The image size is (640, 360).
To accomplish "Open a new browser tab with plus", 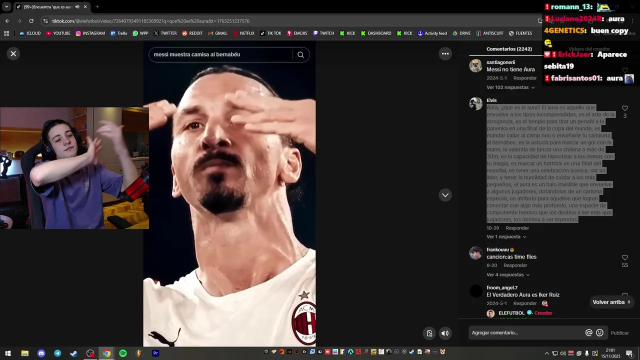I will 97,7.
